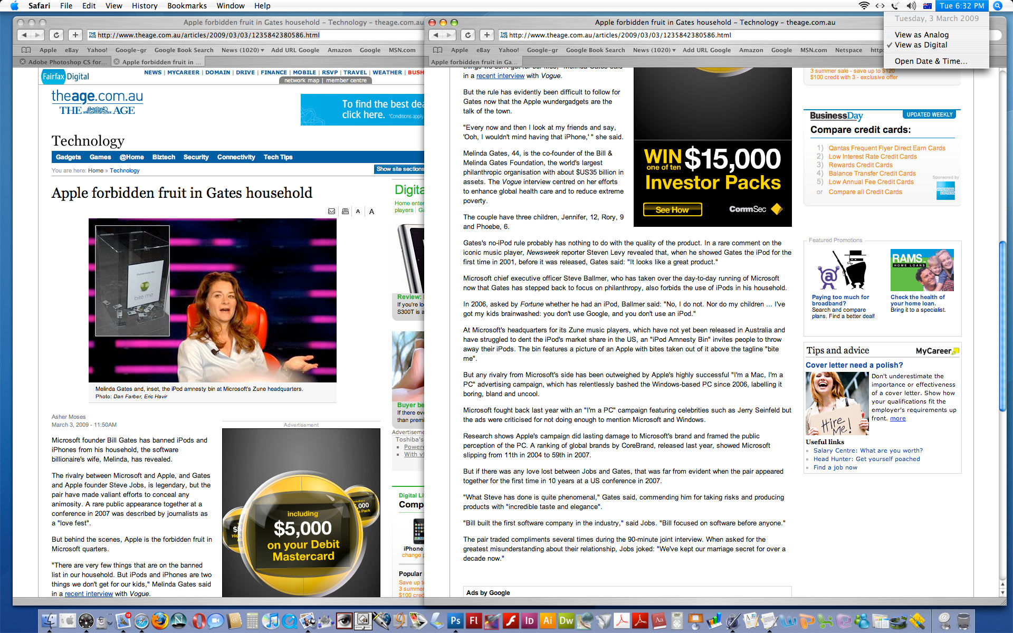Click the print article printer icon
This screenshot has height=633, width=1013.
pyautogui.click(x=345, y=212)
